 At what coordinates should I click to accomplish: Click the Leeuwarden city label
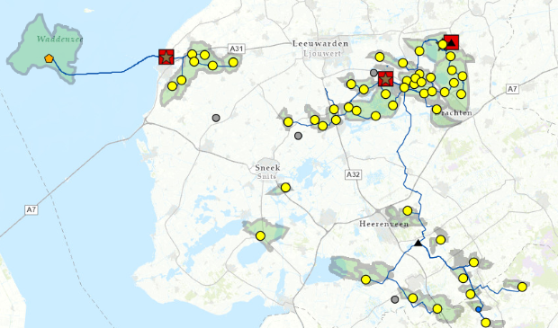[320, 44]
